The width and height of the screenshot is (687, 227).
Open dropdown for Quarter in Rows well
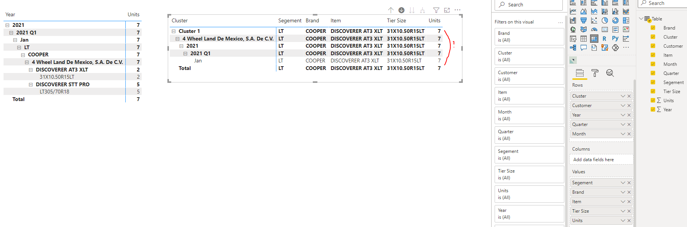pyautogui.click(x=623, y=124)
